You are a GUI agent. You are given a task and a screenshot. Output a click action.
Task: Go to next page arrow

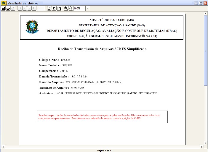[x=29, y=8]
